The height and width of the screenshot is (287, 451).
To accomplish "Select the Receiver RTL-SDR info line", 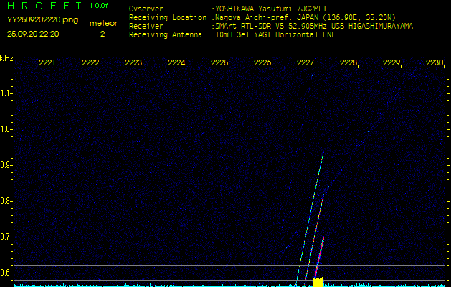I will (313, 25).
